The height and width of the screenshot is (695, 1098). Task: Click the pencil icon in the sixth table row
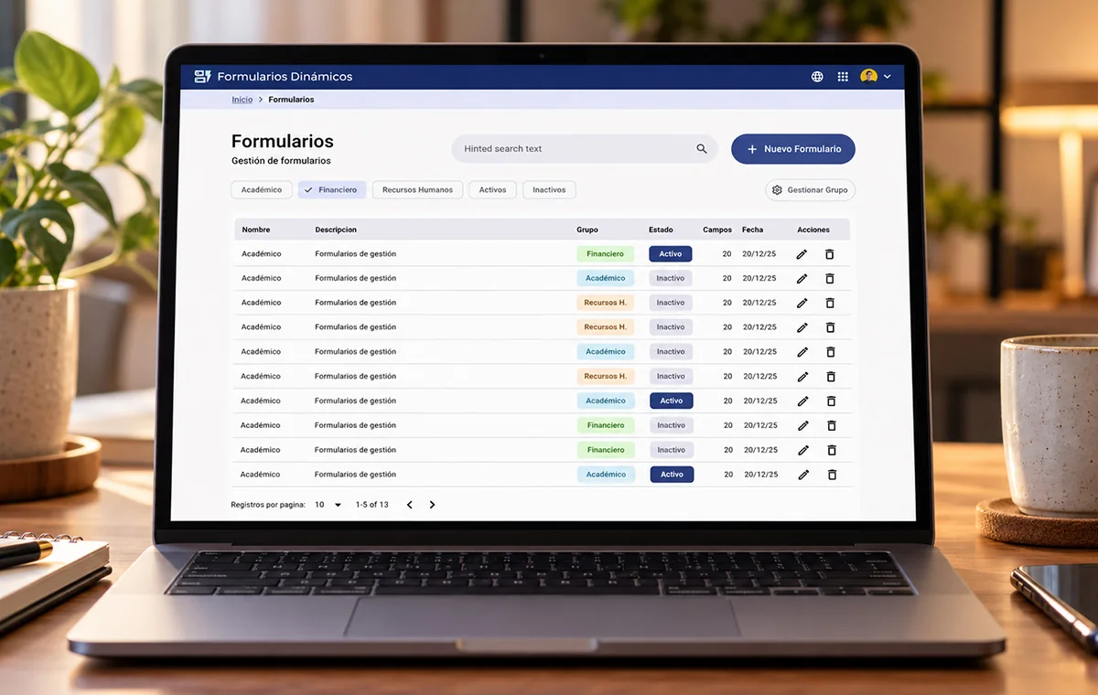[x=802, y=376]
